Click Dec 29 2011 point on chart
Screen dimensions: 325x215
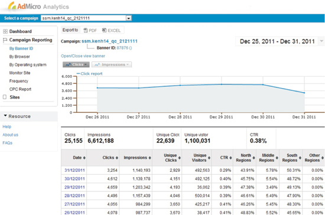[x=222, y=84]
